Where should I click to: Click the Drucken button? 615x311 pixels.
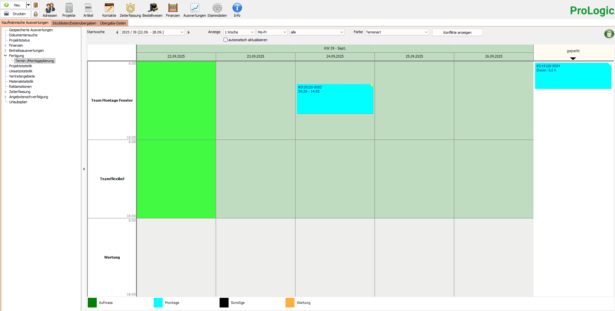click(x=15, y=14)
